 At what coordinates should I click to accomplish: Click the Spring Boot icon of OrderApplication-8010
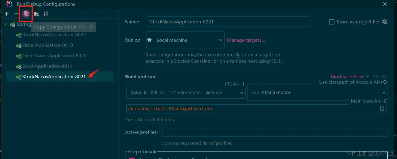pyautogui.click(x=19, y=45)
